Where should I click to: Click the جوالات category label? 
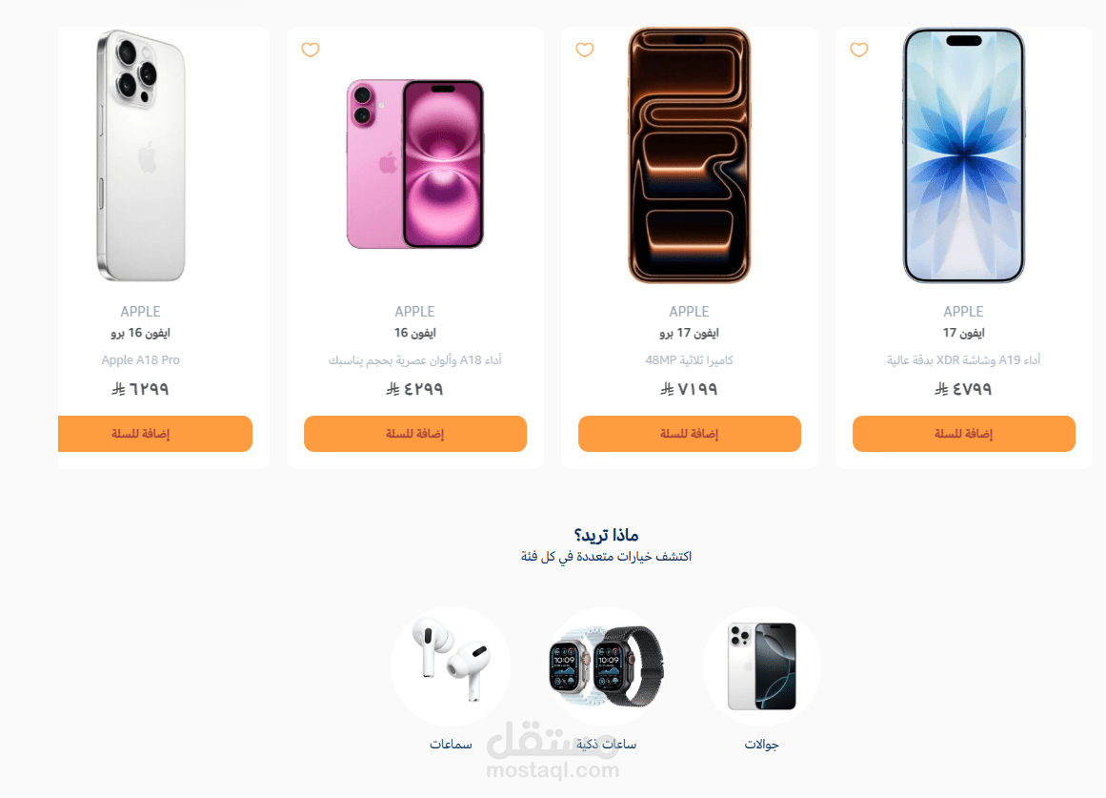762,745
